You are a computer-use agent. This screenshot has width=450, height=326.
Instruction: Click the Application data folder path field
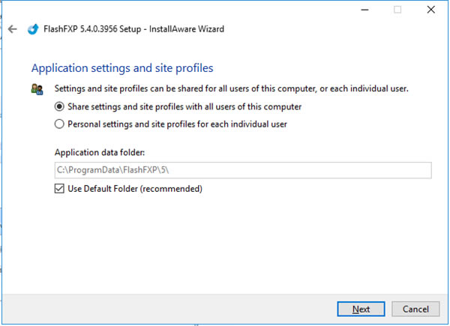pyautogui.click(x=243, y=171)
